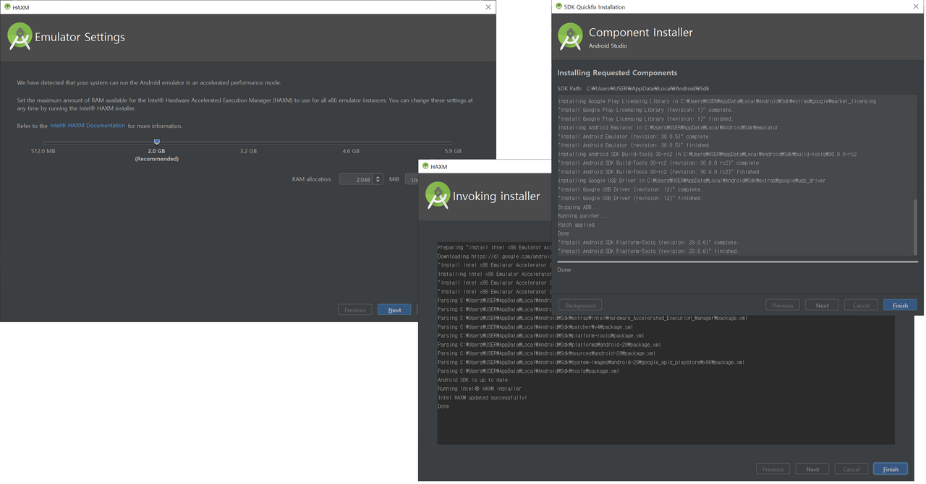Screen dimensions: 926x484
Task: Click the Parsing sources android-29 package.xml line
Action: coord(546,353)
